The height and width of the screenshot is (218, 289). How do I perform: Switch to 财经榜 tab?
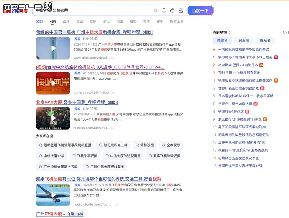[265, 40]
